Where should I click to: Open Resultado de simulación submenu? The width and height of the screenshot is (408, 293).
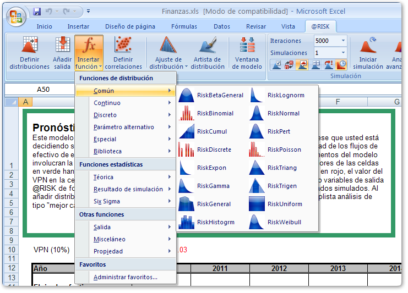click(x=126, y=189)
